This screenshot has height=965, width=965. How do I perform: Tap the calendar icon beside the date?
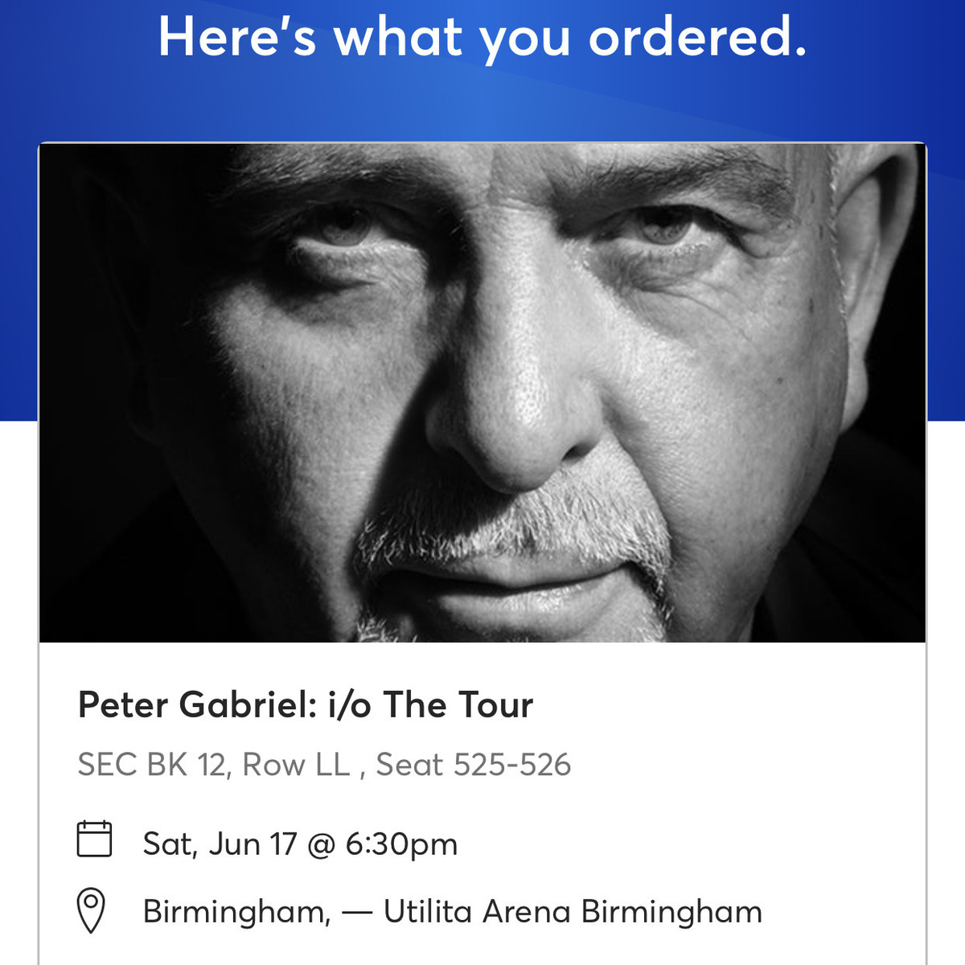[94, 839]
